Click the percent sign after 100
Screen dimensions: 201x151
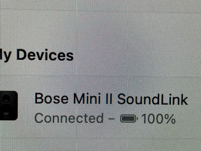(x=170, y=119)
